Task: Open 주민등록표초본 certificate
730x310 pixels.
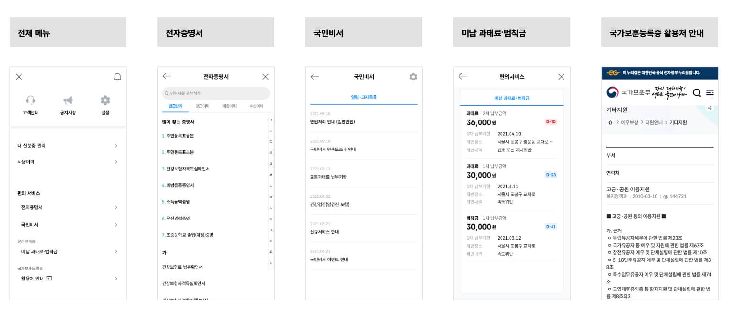Action: pos(178,152)
